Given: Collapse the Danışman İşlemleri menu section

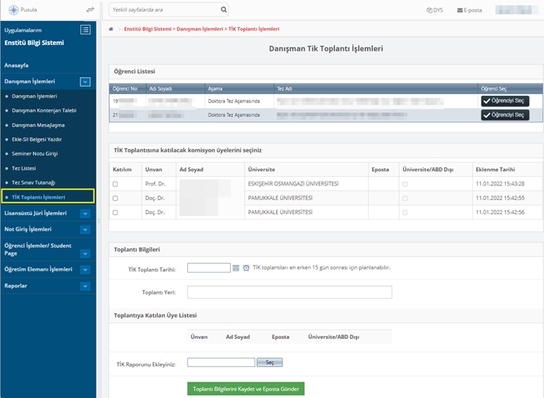Looking at the screenshot, I should click(x=85, y=82).
